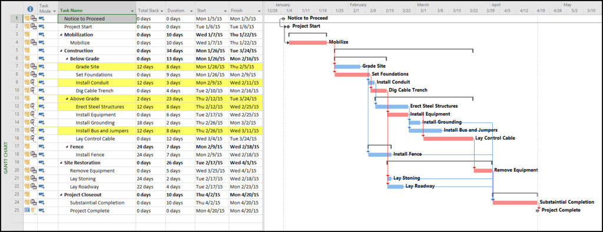Click the calendar indicator in Set Foundations row

click(33, 75)
